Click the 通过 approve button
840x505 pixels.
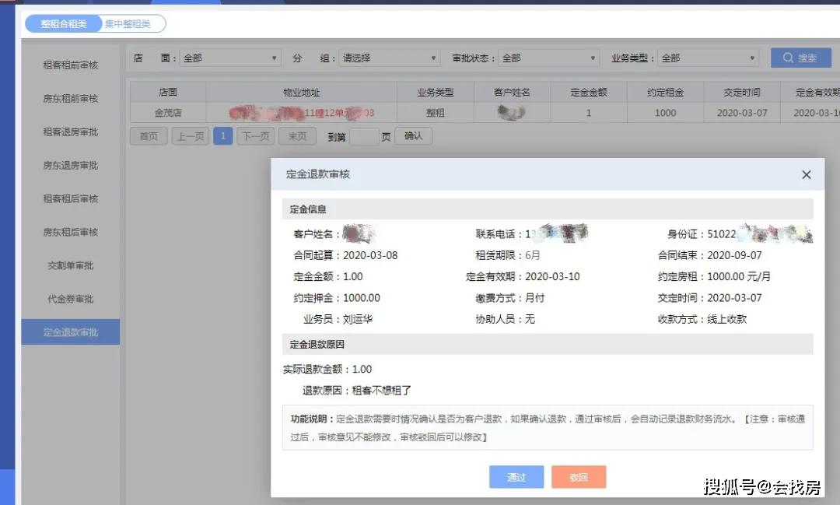[516, 476]
